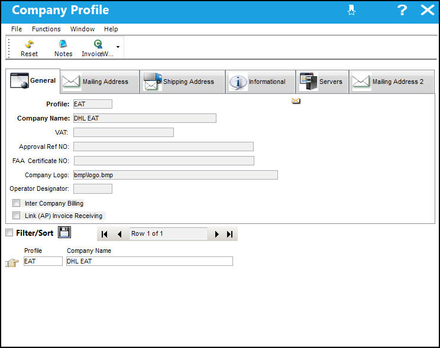Screen dimensions: 440x348
Task: Jump to the last row
Action: (230, 234)
